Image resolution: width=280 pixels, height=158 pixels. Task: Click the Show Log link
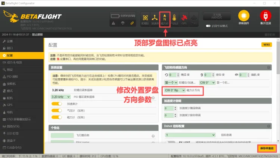point(270,35)
